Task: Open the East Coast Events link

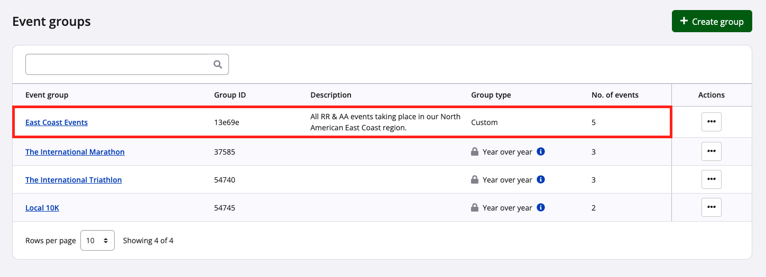Action: click(x=57, y=122)
